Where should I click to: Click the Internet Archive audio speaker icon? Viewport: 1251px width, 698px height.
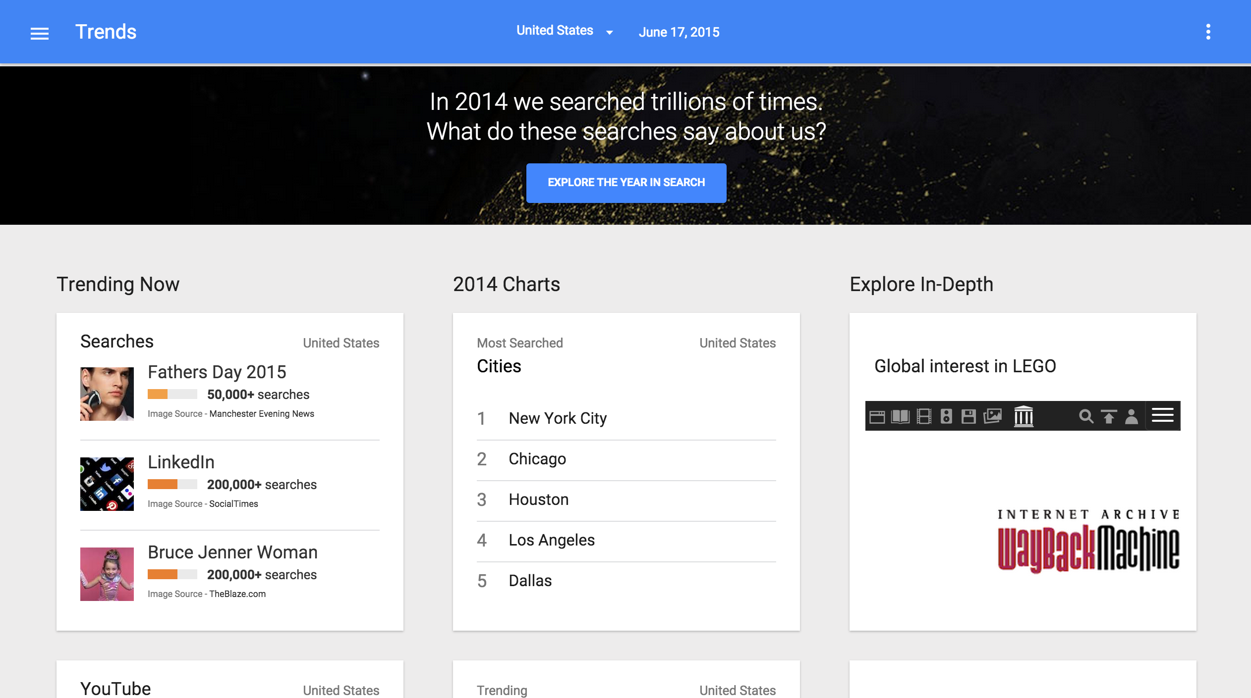point(946,417)
